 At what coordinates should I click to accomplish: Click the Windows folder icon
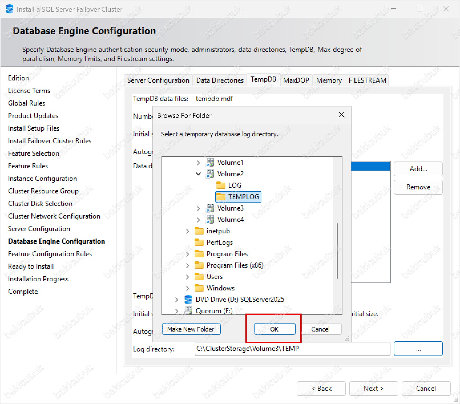pyautogui.click(x=199, y=288)
